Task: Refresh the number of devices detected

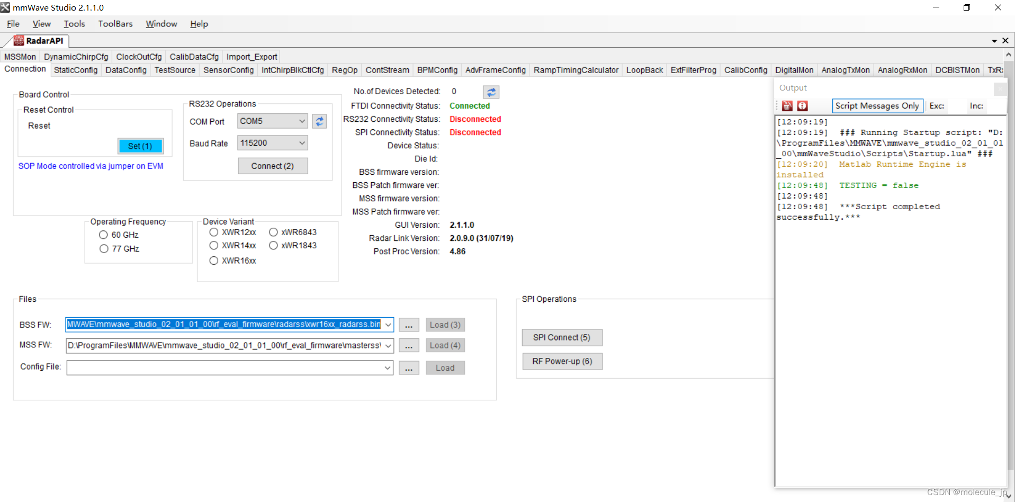Action: [491, 92]
